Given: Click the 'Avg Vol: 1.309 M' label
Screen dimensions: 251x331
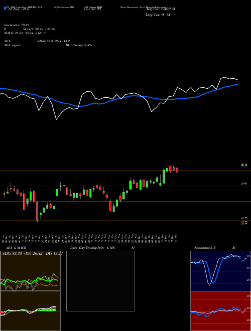Looking at the screenshot, I should coord(160,9).
